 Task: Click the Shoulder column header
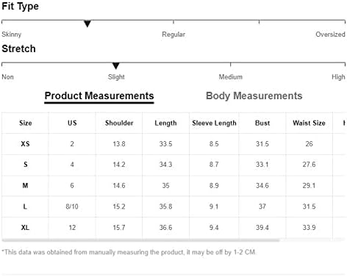[119, 123]
